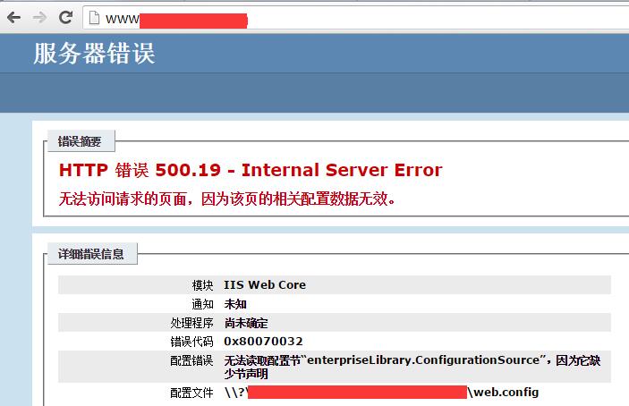Reload the page with the refresh icon

click(x=65, y=17)
